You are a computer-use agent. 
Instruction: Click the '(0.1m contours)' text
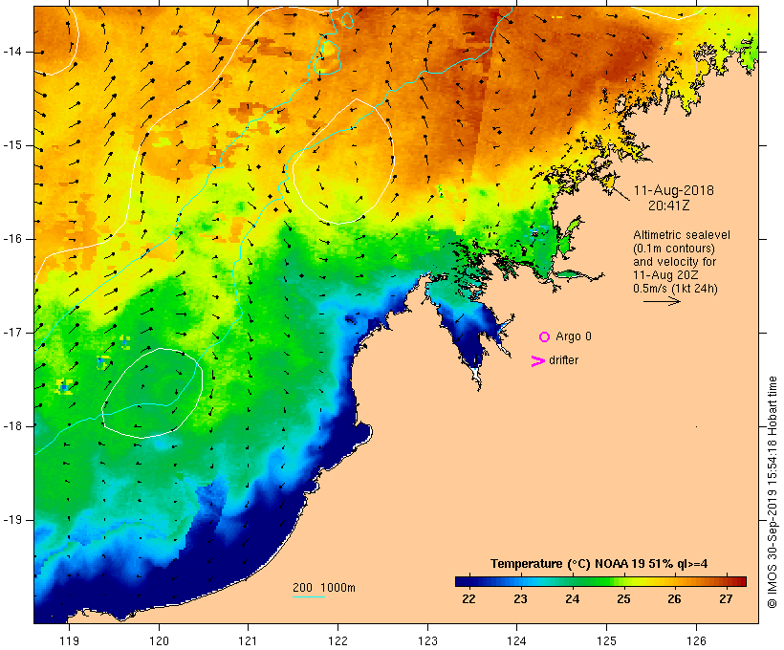[x=673, y=249]
